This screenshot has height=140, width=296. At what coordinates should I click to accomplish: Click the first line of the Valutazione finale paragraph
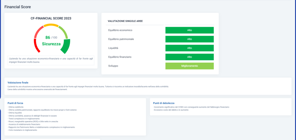88,86
